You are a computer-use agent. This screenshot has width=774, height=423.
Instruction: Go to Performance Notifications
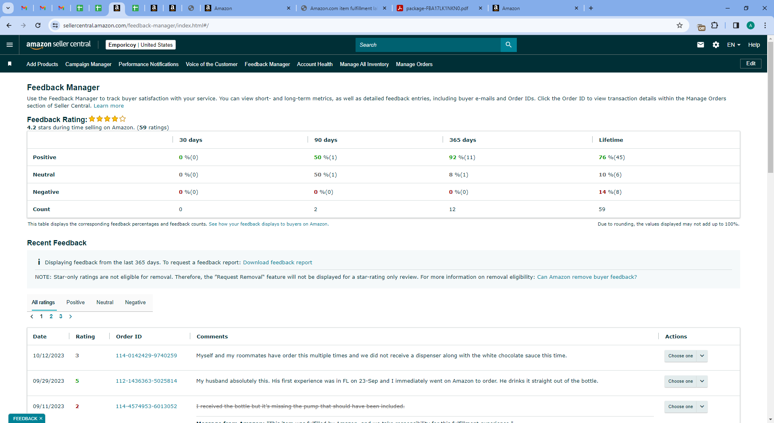[x=148, y=64]
